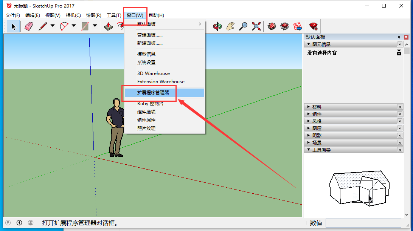The height and width of the screenshot is (231, 413).
Task: Click the red ruby Extension Manager icon
Action: pos(314,26)
